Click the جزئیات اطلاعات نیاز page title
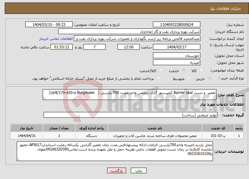Viewport: 249px width, 179px height. click(x=225, y=9)
